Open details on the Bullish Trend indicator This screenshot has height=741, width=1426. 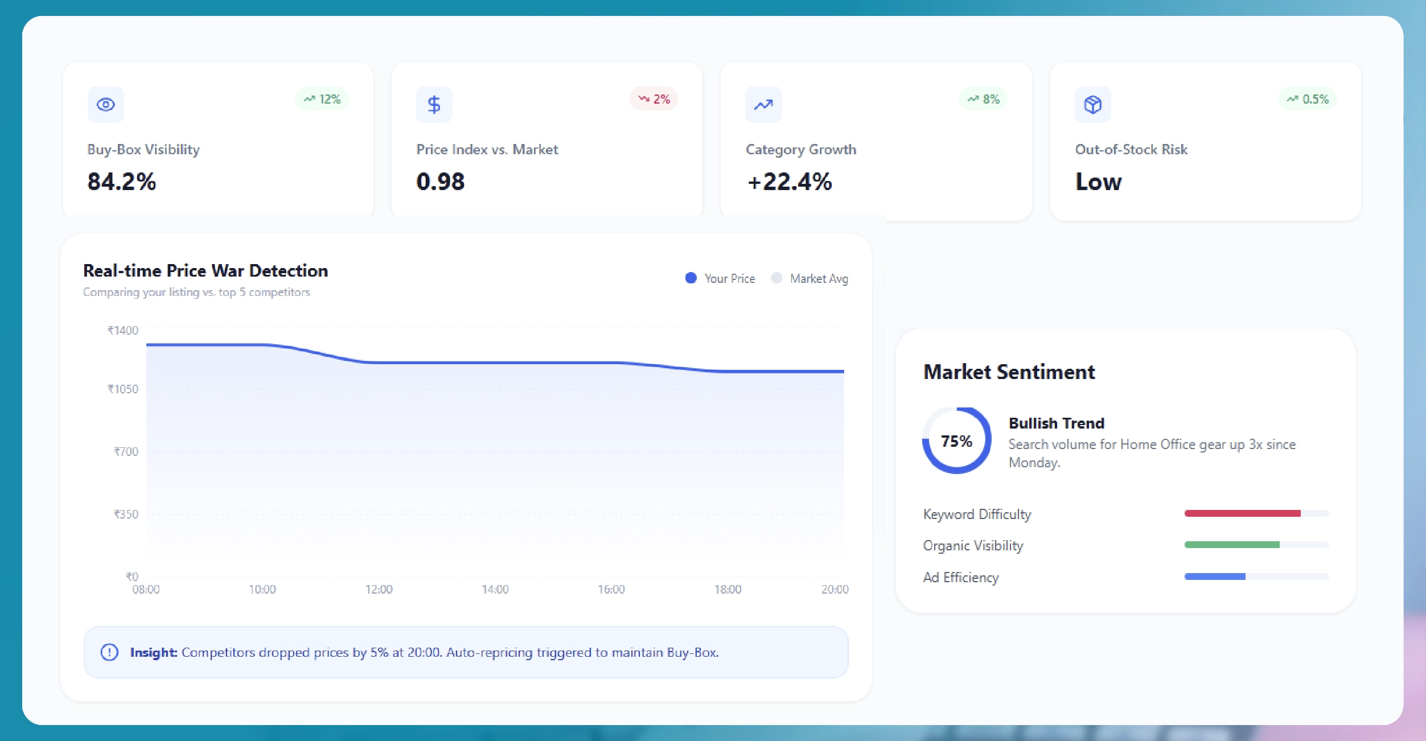[1057, 423]
